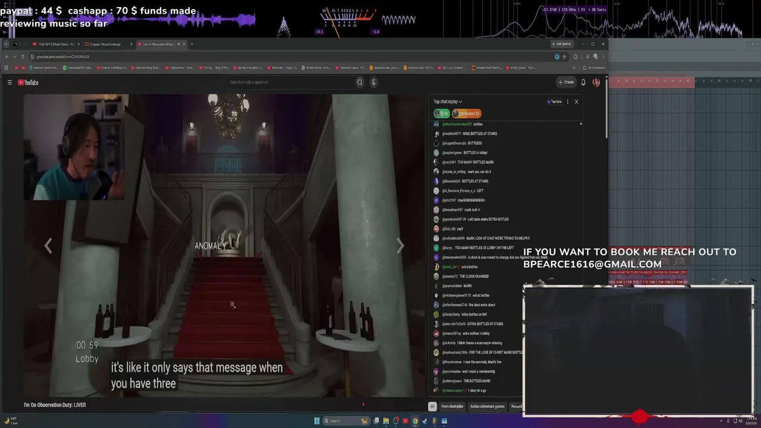
Task: Open Google Chrome from the taskbar
Action: 415,421
